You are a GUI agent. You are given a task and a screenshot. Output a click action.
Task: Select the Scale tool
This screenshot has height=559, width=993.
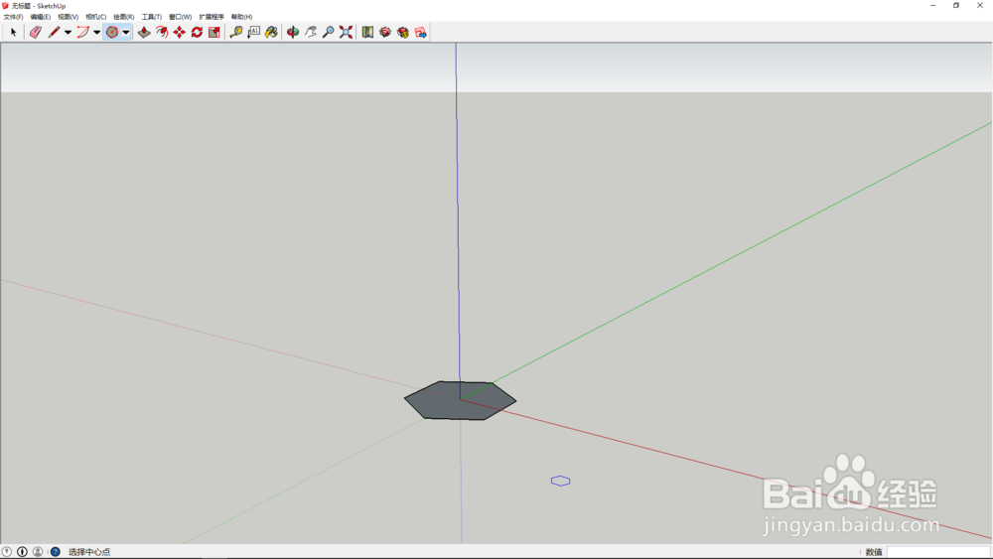(x=214, y=33)
